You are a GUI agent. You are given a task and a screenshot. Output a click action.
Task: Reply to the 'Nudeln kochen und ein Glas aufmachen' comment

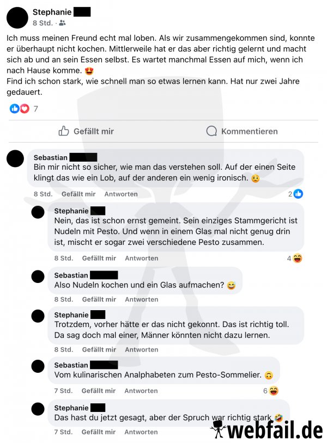point(142,299)
